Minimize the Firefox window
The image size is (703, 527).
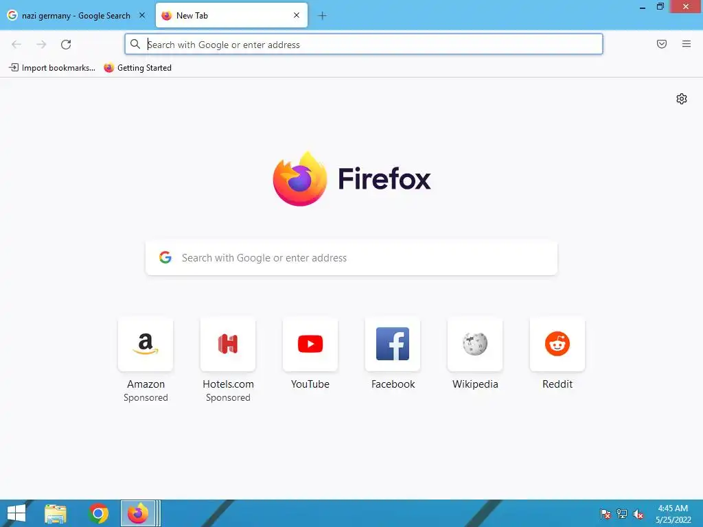click(x=642, y=7)
